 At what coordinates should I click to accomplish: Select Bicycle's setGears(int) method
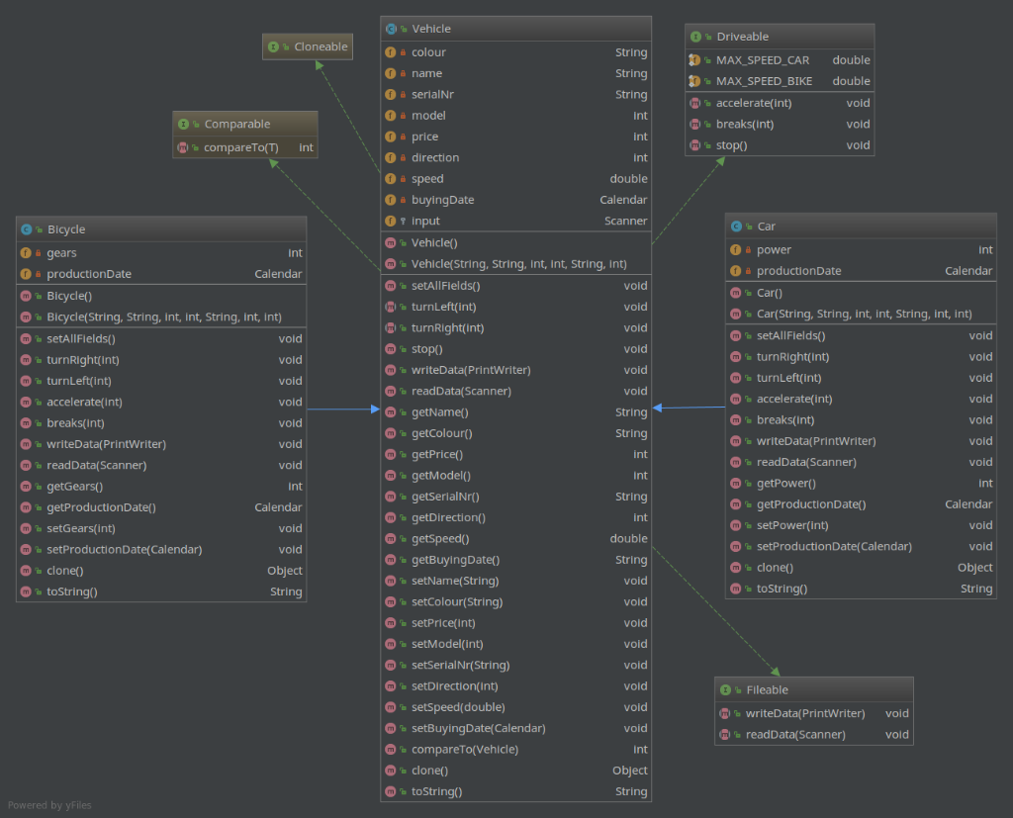[x=161, y=528]
